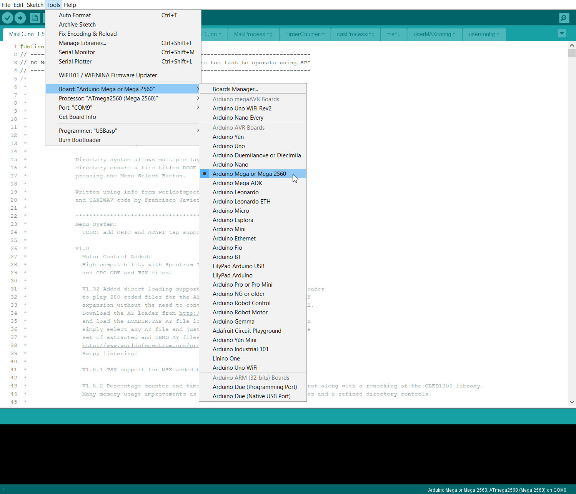The height and width of the screenshot is (494, 576).
Task: Open Boards Manager
Action: (253, 89)
